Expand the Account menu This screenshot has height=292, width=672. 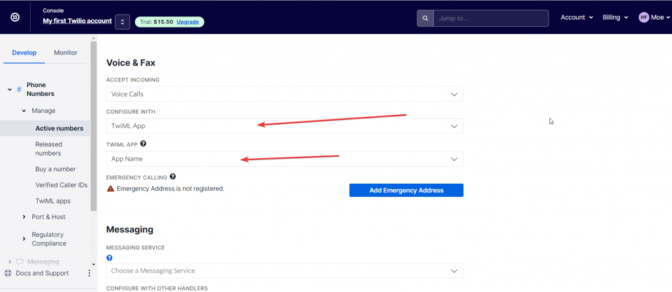click(577, 17)
